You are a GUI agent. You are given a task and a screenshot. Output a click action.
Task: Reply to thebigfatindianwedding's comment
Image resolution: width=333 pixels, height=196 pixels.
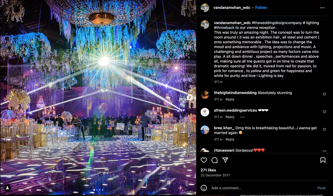tap(230, 99)
